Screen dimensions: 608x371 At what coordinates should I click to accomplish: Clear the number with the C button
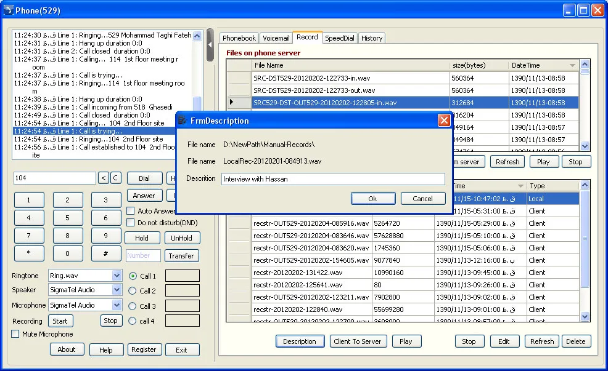click(115, 178)
